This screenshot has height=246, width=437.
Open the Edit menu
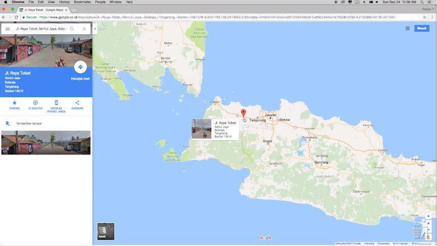pos(41,2)
